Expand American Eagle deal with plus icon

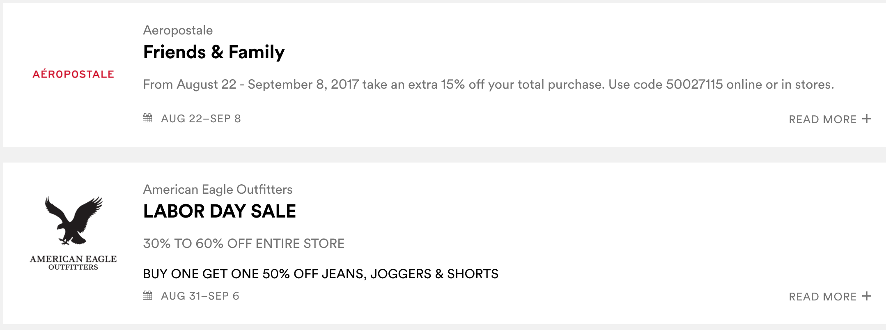pyautogui.click(x=867, y=296)
